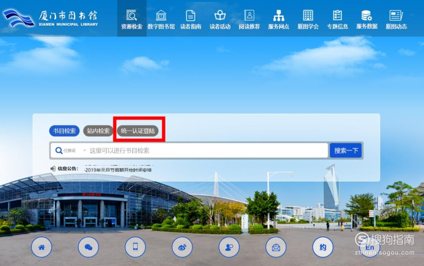Click the mail envelope round icon
The width and height of the screenshot is (424, 266).
click(x=276, y=247)
